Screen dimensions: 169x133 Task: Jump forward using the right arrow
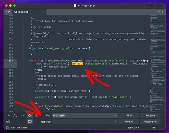coord(9,12)
